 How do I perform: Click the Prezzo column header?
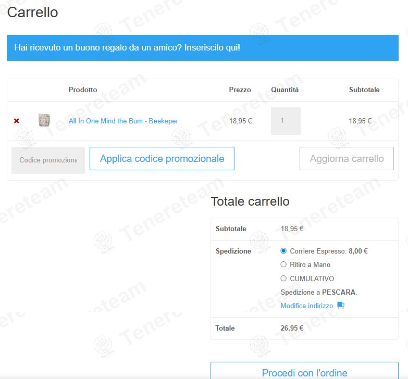pyautogui.click(x=240, y=90)
